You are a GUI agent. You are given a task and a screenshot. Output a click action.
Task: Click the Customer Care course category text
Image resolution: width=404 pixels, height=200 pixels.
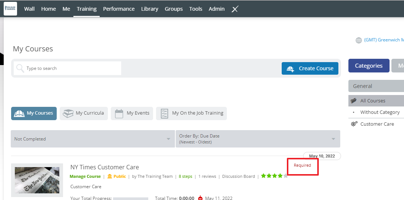click(86, 187)
